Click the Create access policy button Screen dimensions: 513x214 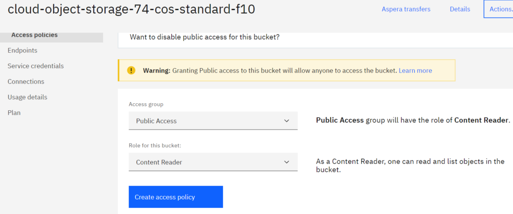[176, 197]
